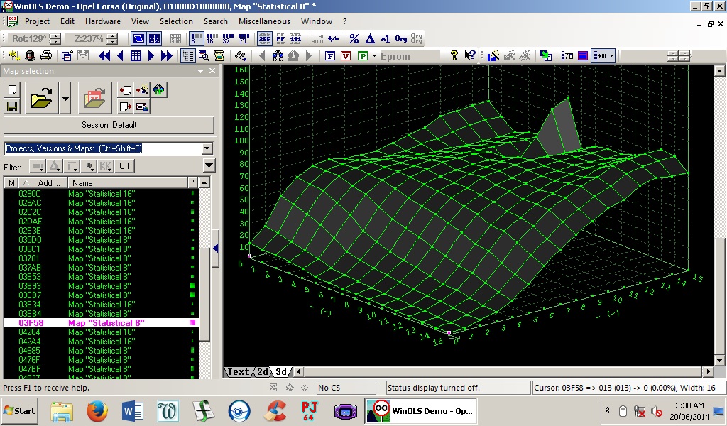The image size is (727, 426).
Task: Toggle the 16-bit display mode
Action: [212, 39]
